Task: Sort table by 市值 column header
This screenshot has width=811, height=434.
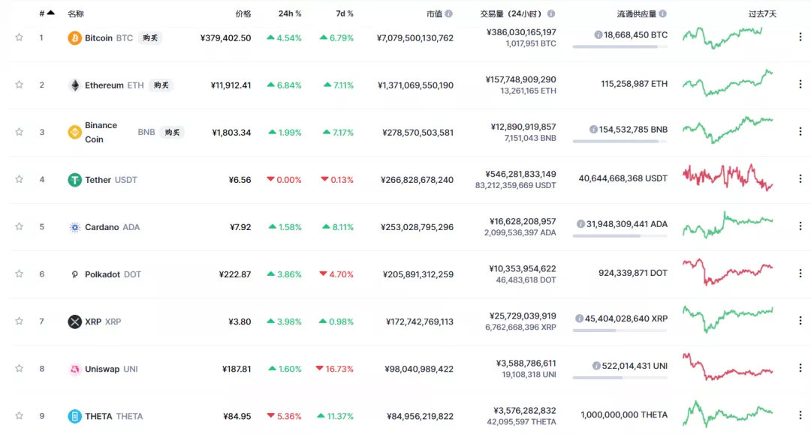Action: pos(434,14)
